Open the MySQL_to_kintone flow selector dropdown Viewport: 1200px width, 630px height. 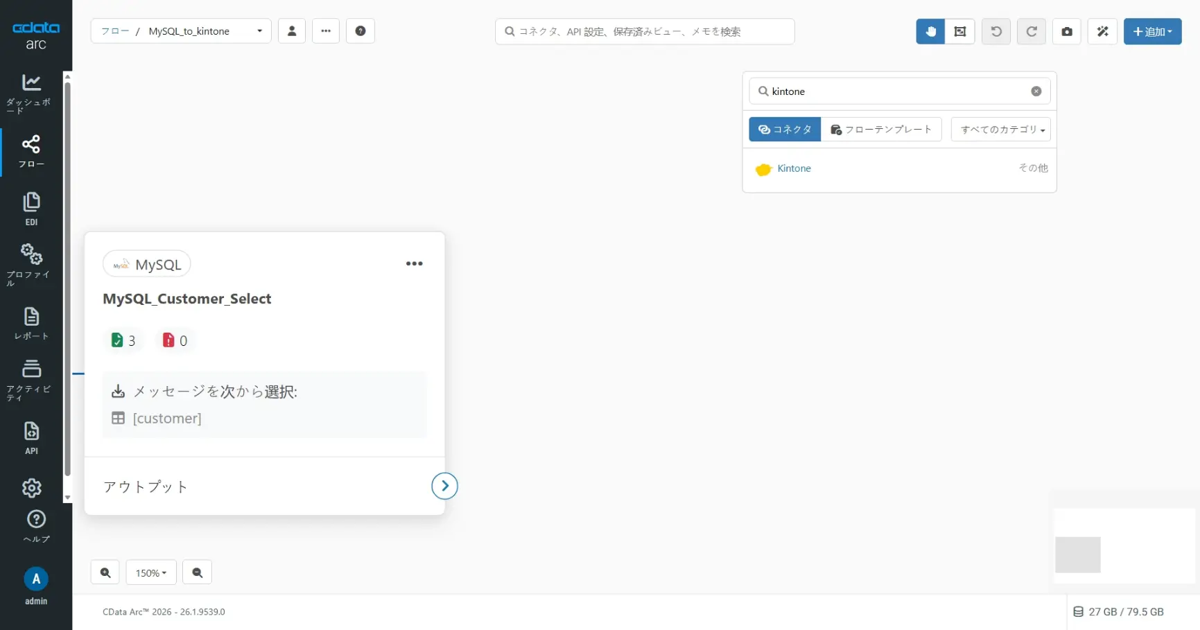click(205, 31)
